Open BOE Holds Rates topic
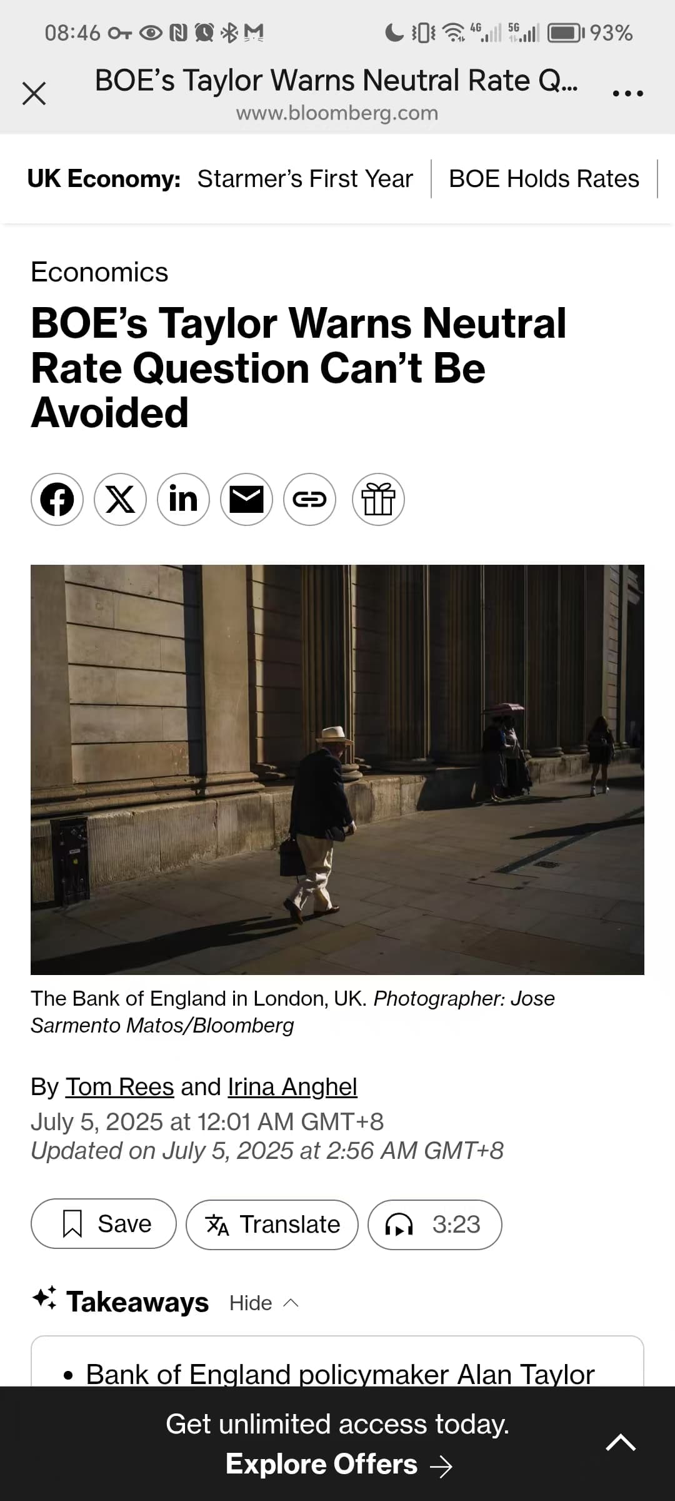 544,179
